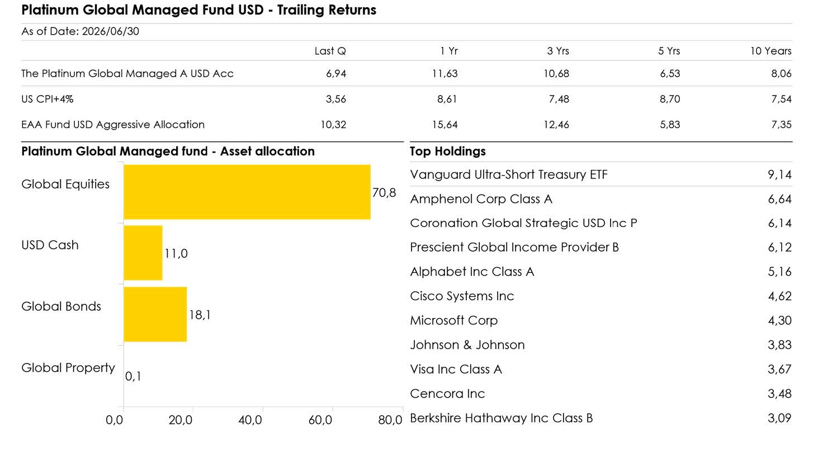Click the Top Holdings heading

(448, 152)
